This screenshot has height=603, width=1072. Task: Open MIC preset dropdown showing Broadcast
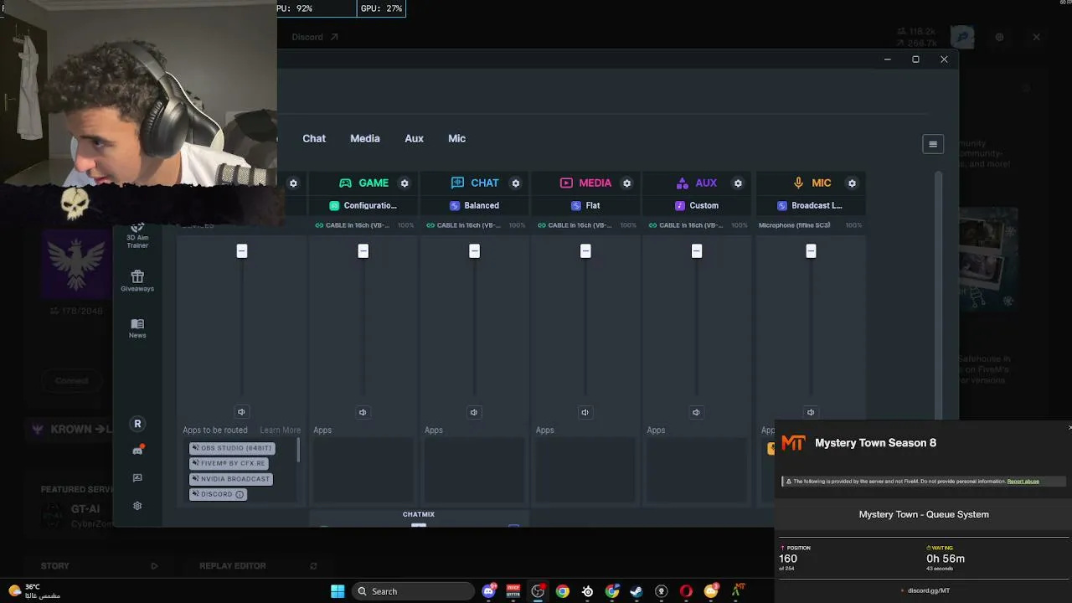(810, 205)
